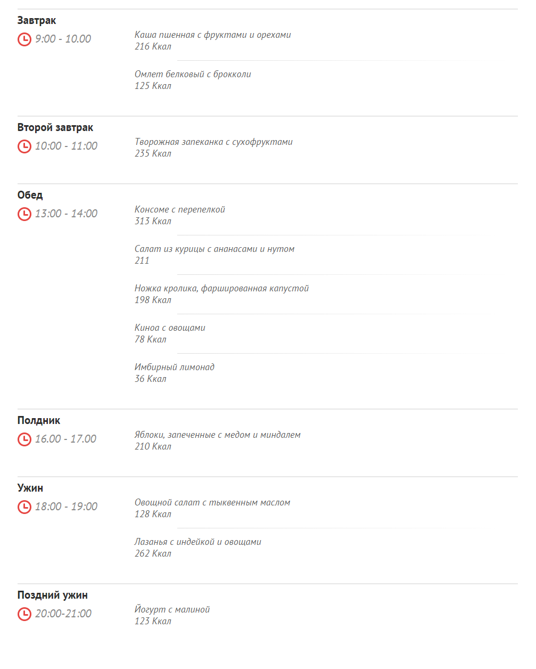Screen dimensions: 536x669
Task: Click the clock icon beside 16.00 - 17.00
Action: (x=24, y=439)
